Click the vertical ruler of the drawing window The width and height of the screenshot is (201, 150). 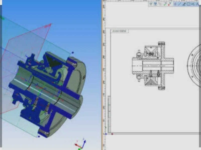click(104, 75)
